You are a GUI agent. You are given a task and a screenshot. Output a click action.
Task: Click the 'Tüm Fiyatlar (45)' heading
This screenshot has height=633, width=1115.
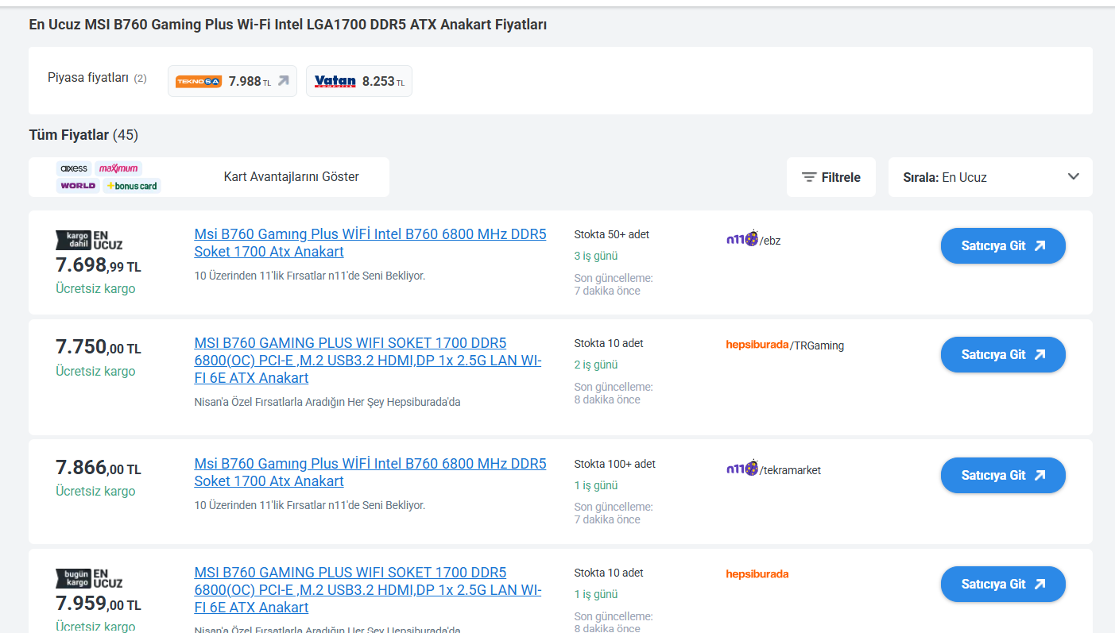83,135
